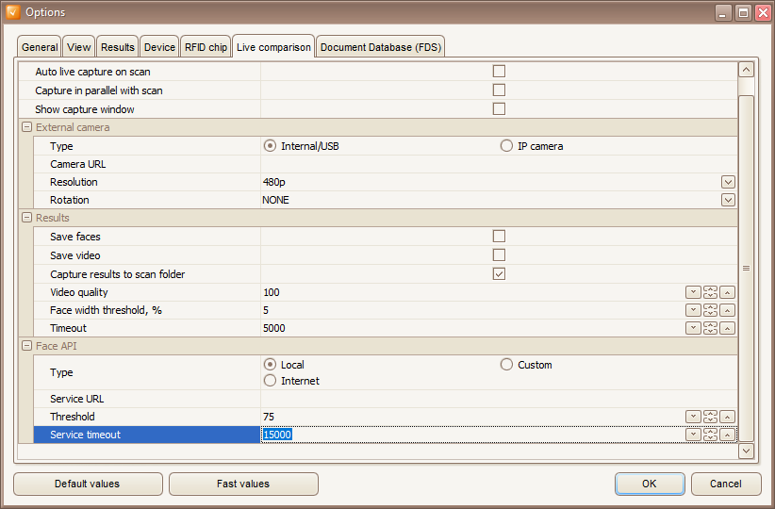Enable Auto live capture on scan
Viewport: 775px width, 509px height.
point(499,71)
